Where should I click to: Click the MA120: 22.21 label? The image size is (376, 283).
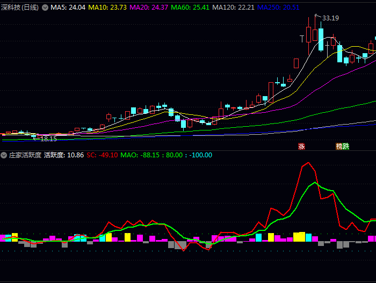[233, 8]
